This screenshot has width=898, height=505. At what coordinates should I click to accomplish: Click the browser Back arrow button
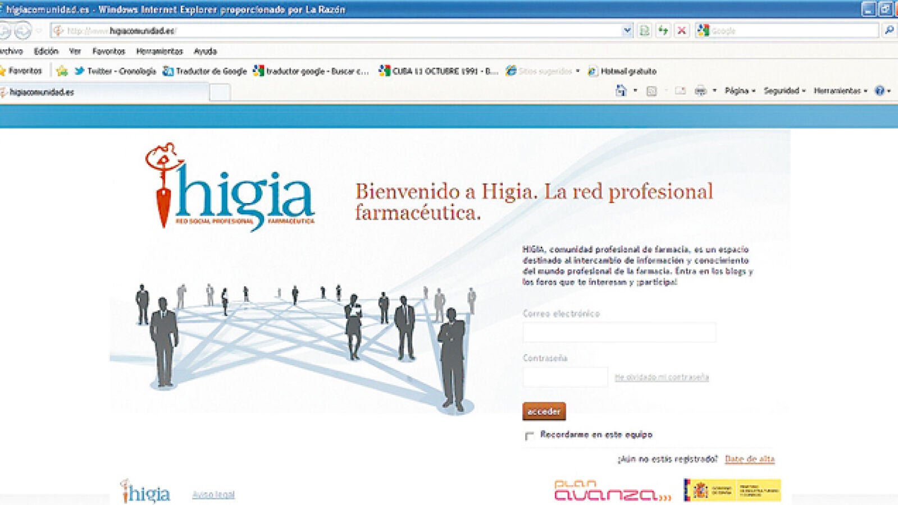tap(4, 30)
